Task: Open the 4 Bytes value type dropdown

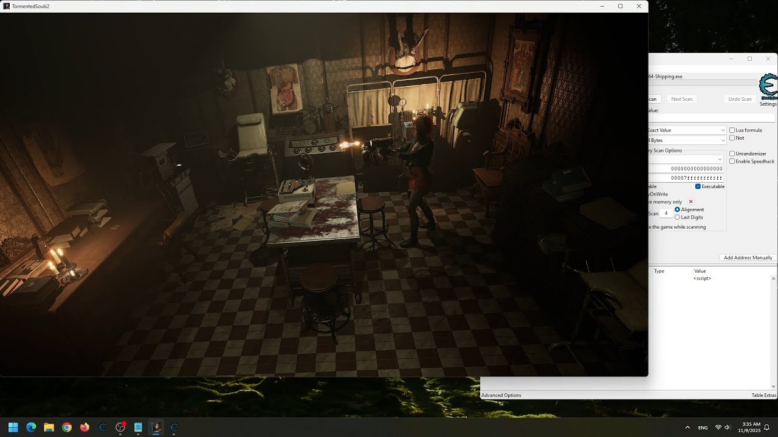Action: [x=687, y=140]
